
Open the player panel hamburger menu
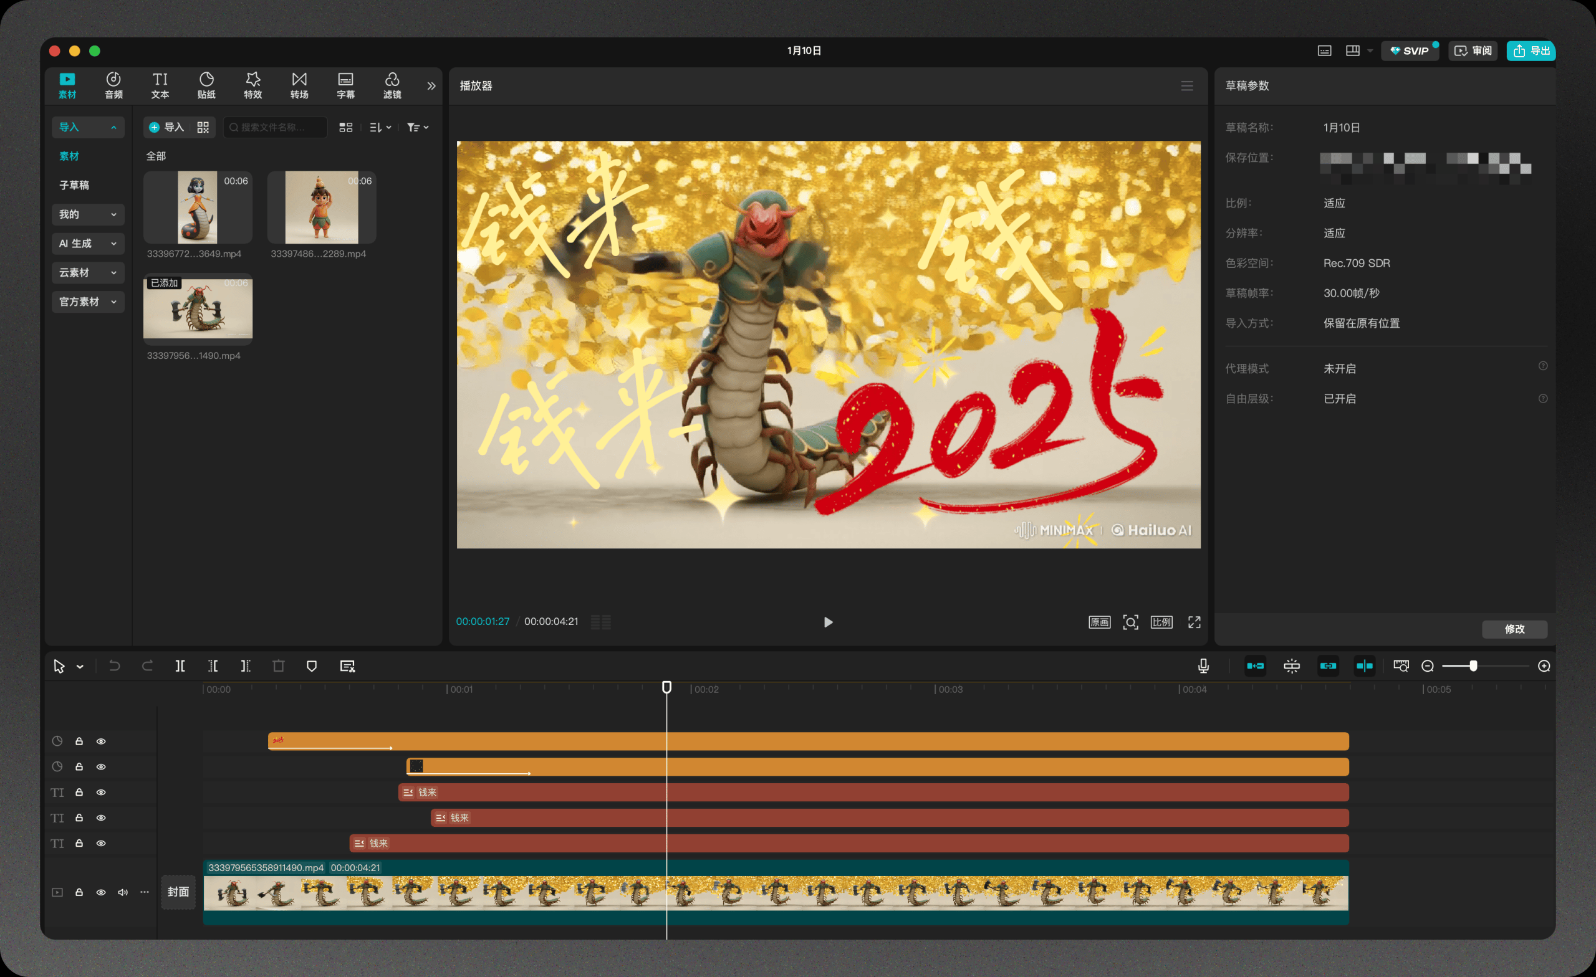(1186, 85)
